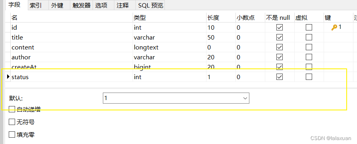This screenshot has width=357, height=144.
Task: Enable virtual checkbox for status
Action: 309,77
